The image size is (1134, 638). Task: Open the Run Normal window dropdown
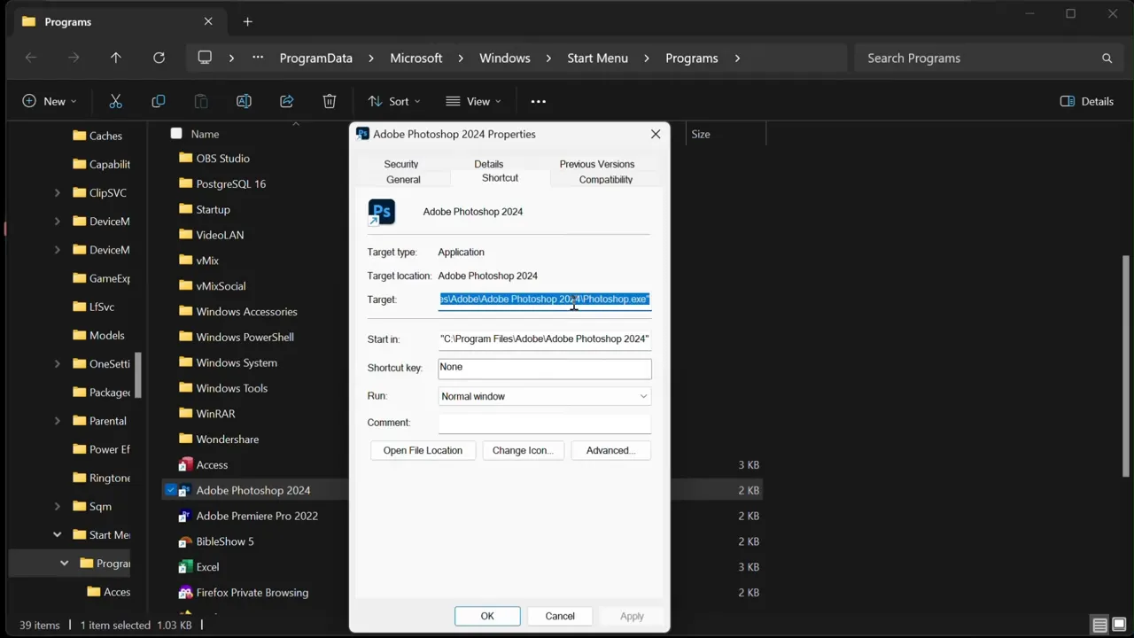[545, 396]
